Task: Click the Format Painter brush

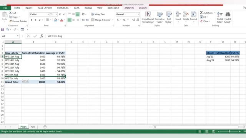Action: point(10,21)
